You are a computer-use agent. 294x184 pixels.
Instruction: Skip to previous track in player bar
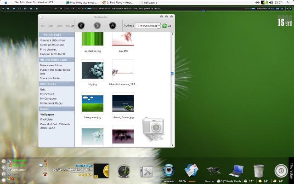click(x=8, y=8)
